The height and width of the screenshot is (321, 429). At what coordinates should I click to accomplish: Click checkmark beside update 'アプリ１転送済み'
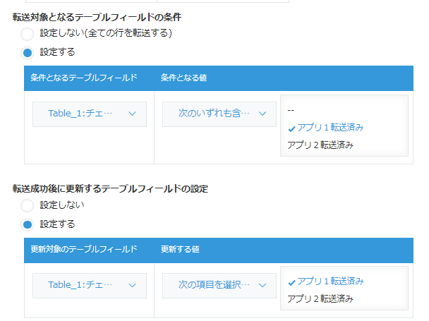(291, 281)
